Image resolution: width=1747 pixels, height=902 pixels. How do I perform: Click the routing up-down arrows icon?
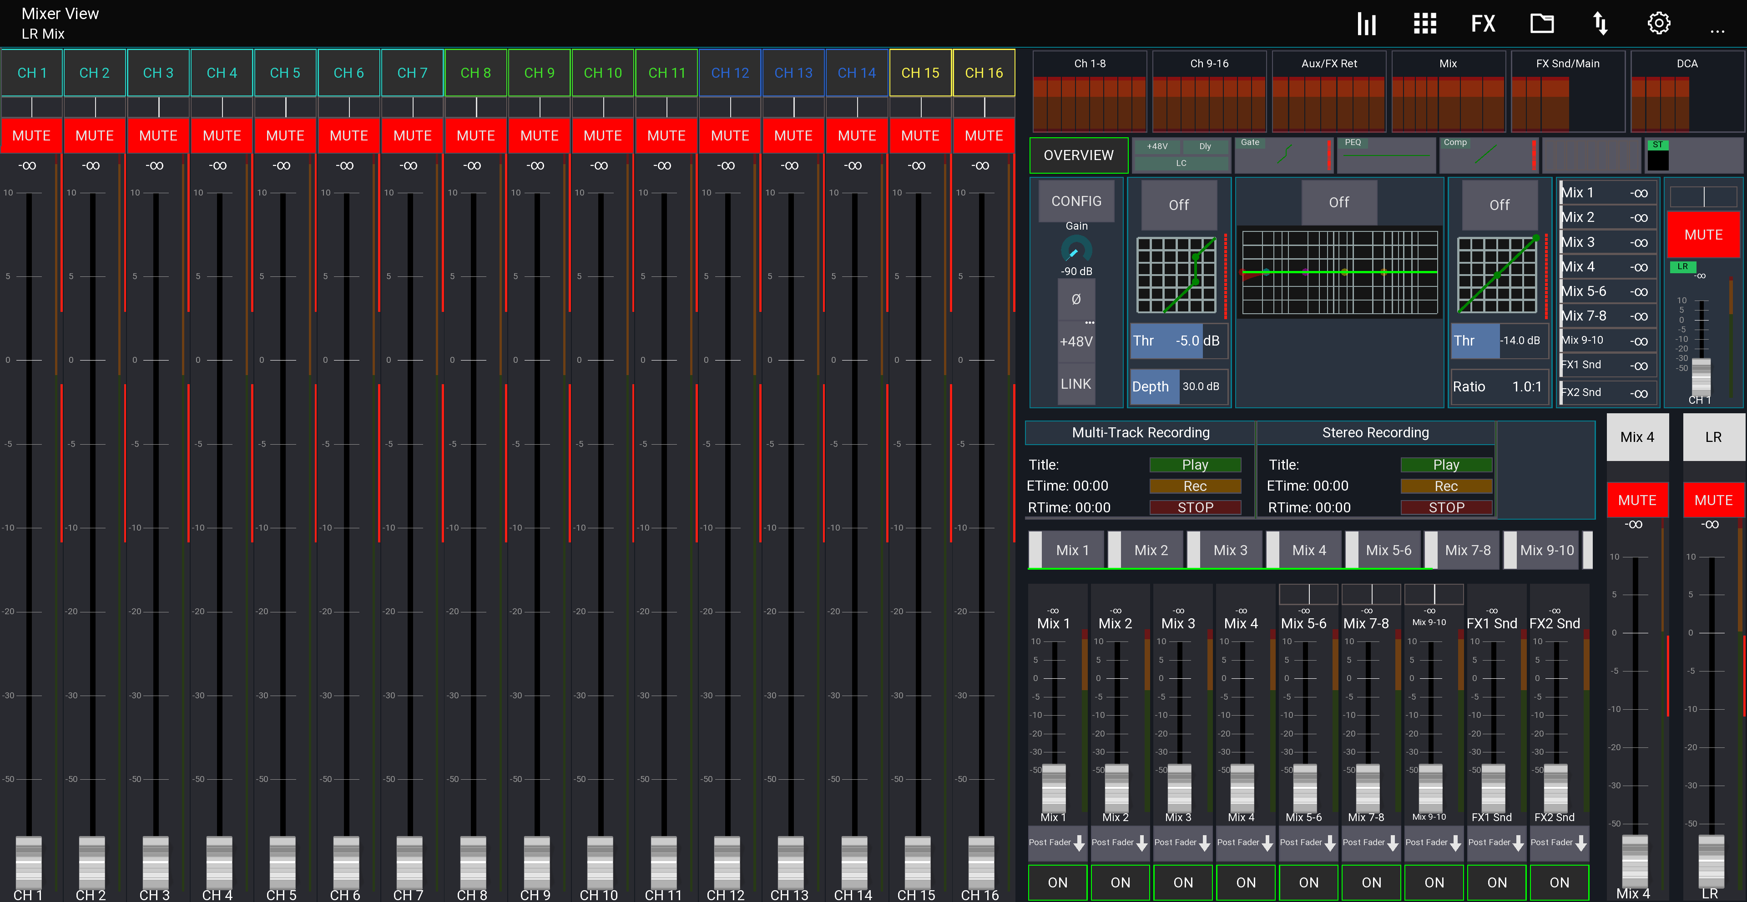tap(1601, 24)
